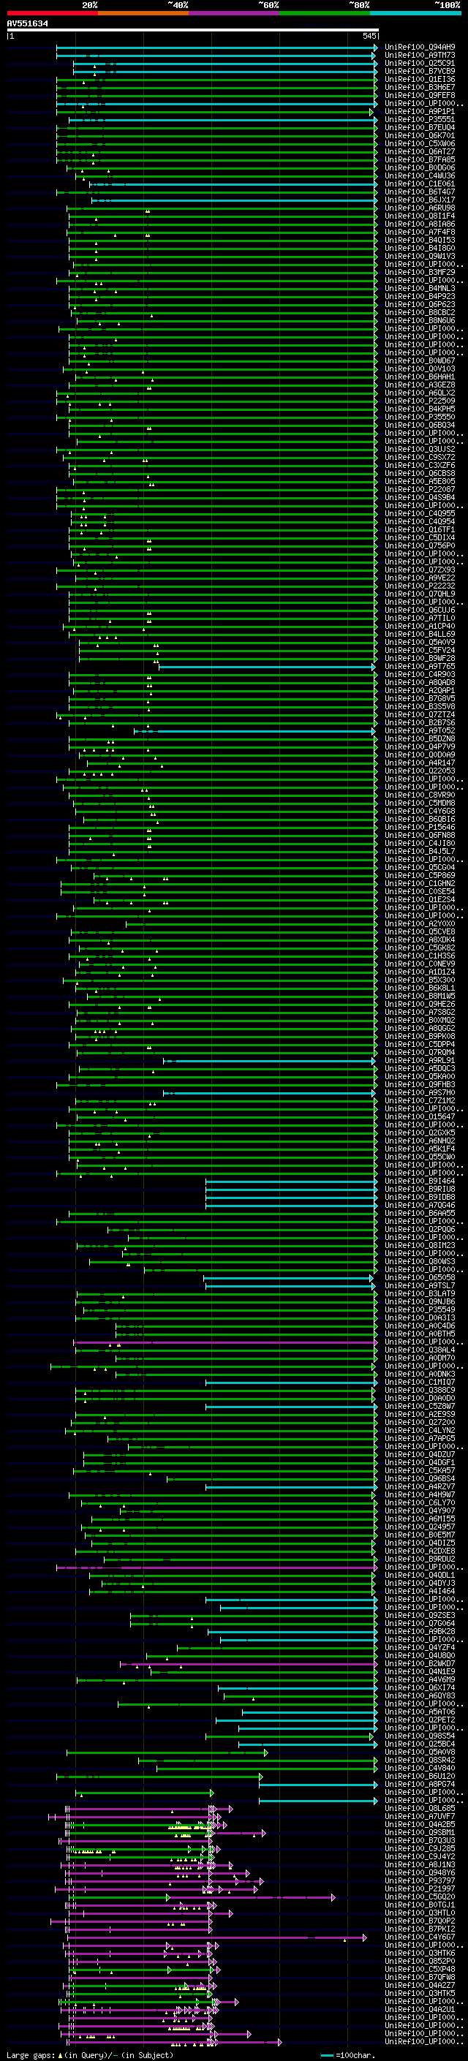Select the UniRef100_A8IA86 label
Screen dimensions: 468x2061
coord(420,224)
